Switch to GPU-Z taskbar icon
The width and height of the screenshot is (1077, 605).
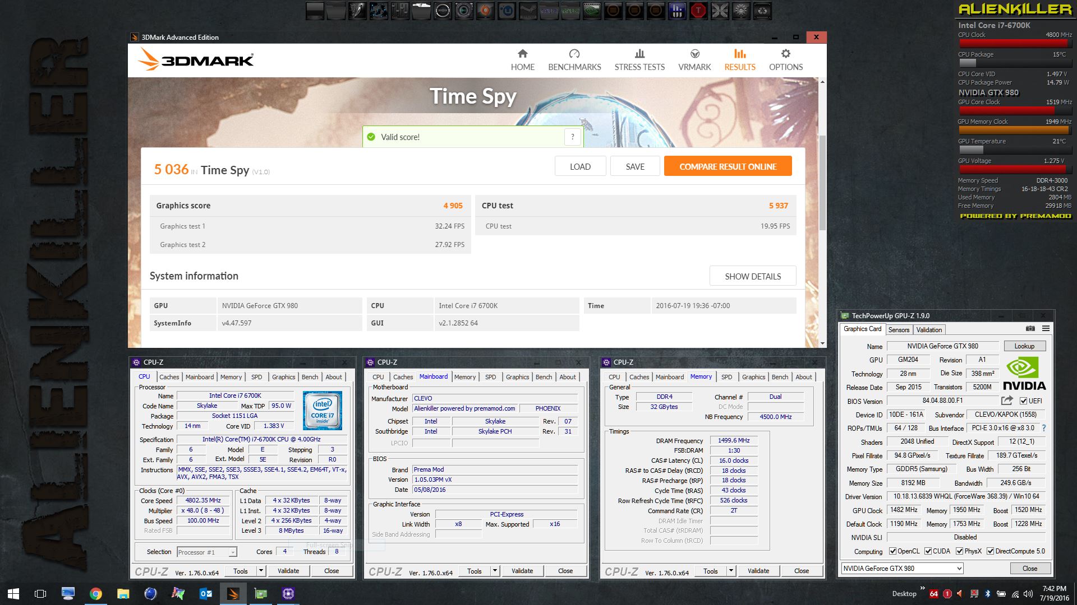tap(260, 594)
